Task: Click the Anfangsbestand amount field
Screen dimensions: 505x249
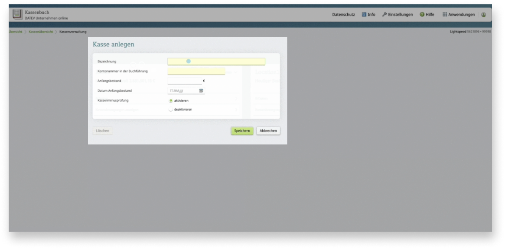Action: click(x=185, y=81)
